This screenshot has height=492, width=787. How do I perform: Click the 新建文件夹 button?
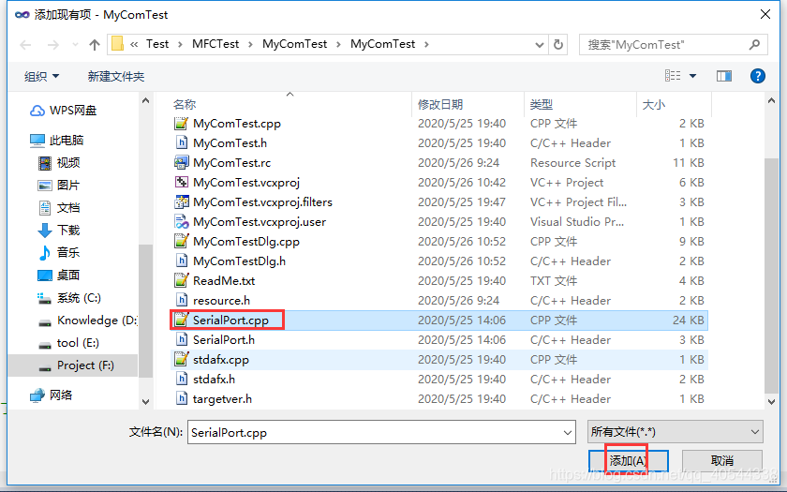(x=116, y=76)
